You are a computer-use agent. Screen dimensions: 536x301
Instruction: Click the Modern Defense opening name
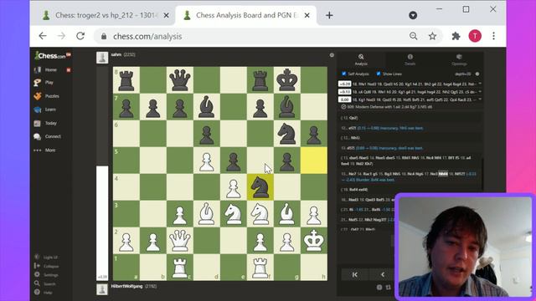point(389,107)
